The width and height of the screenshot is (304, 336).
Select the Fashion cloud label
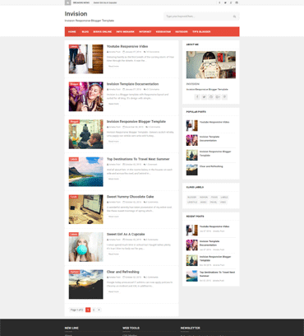pyautogui.click(x=204, y=198)
